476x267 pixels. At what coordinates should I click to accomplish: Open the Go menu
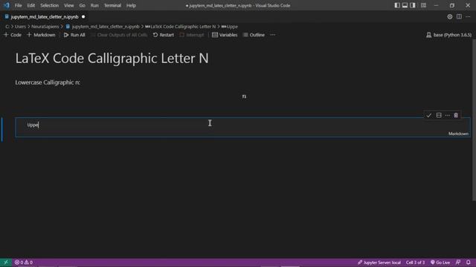point(83,5)
